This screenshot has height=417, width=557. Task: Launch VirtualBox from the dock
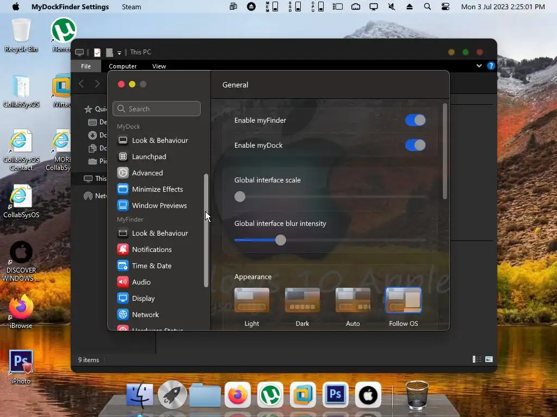[302, 395]
